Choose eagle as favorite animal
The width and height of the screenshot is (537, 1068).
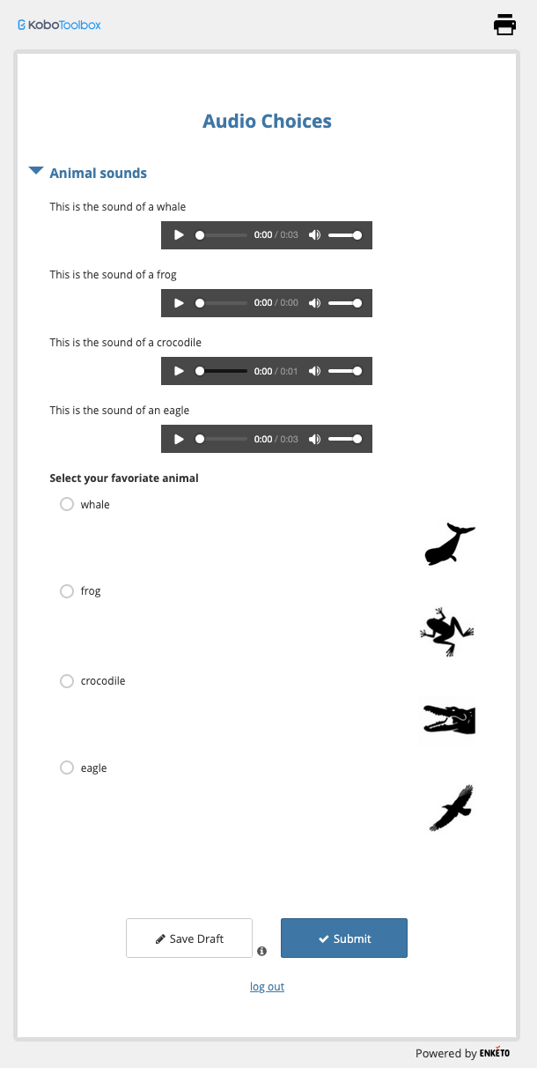[67, 768]
